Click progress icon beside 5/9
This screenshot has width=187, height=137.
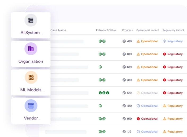coord(124,93)
